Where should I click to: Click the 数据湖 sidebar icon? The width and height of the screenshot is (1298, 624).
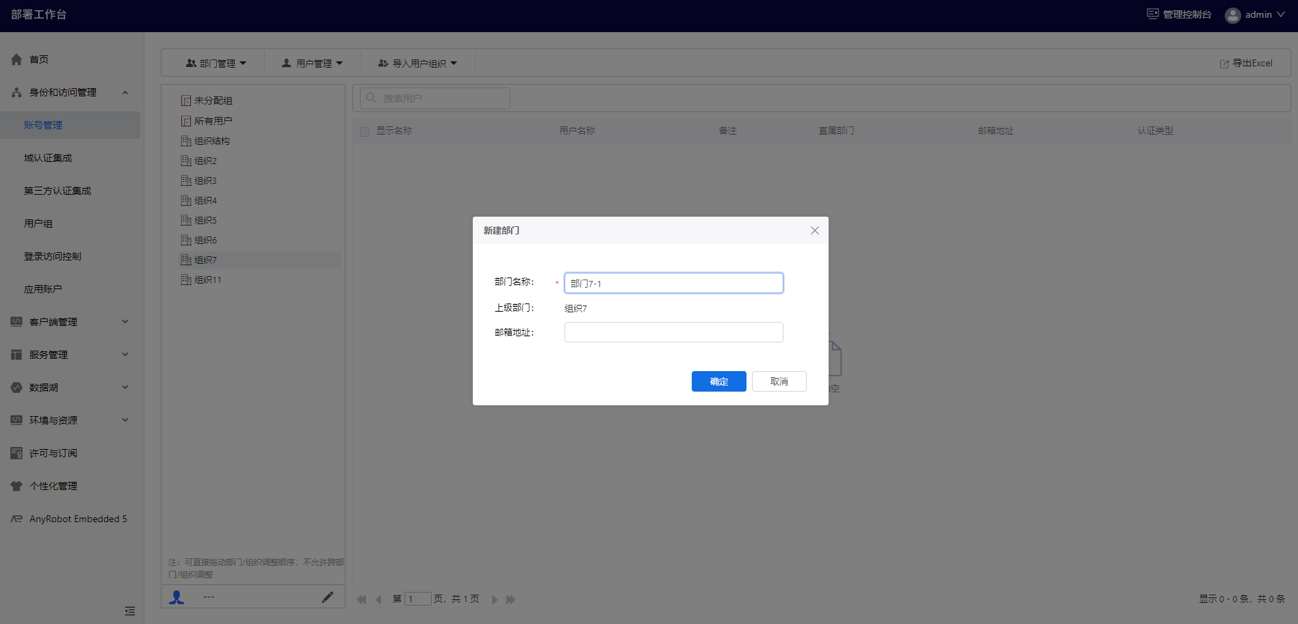(16, 388)
